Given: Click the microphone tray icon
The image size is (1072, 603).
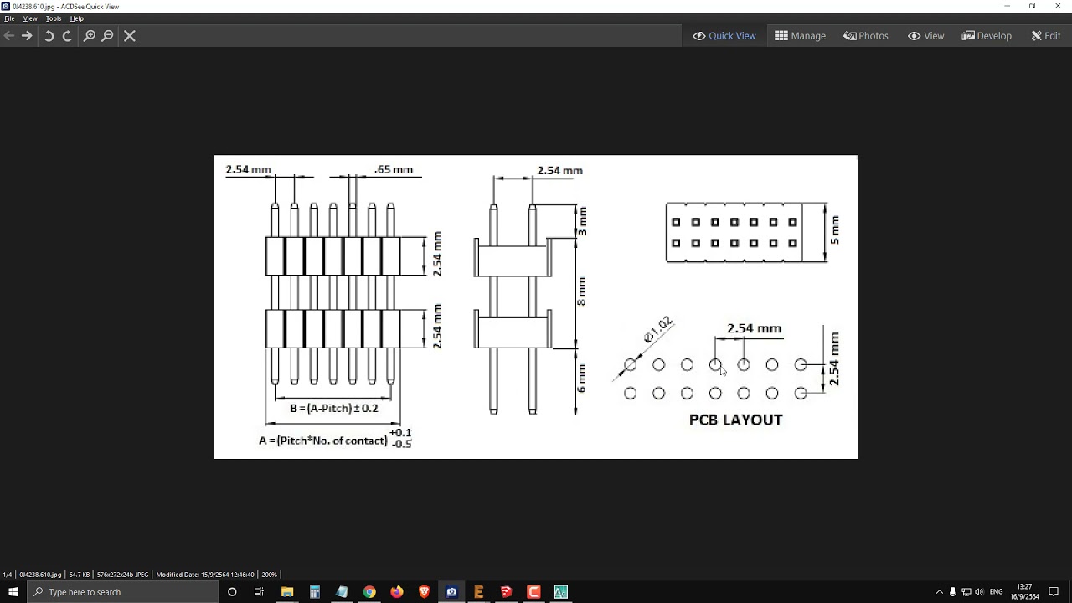Looking at the screenshot, I should coord(953,592).
